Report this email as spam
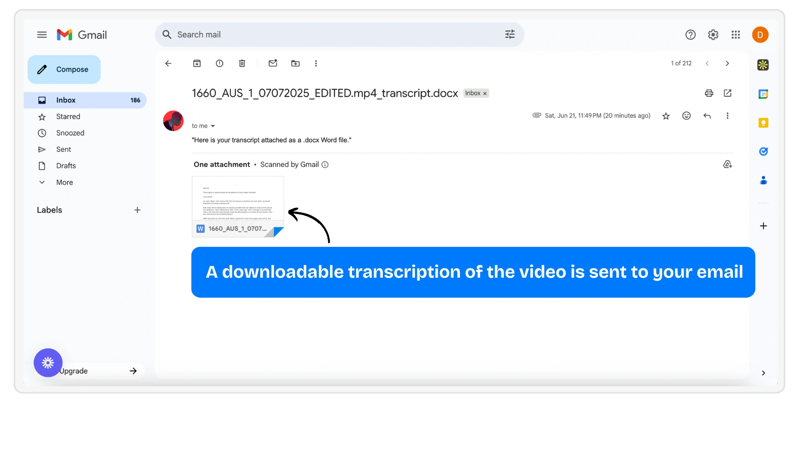 (219, 63)
